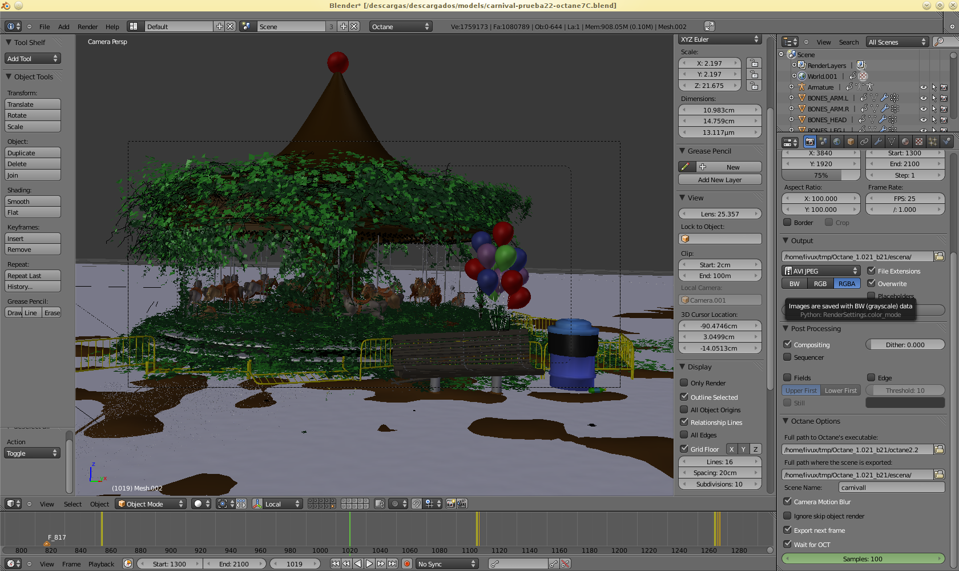The height and width of the screenshot is (571, 959).
Task: Toggle fullscreen with info header maximize icon
Action: point(709,26)
